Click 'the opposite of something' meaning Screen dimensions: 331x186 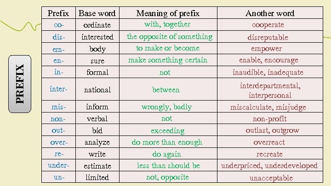tap(170, 36)
